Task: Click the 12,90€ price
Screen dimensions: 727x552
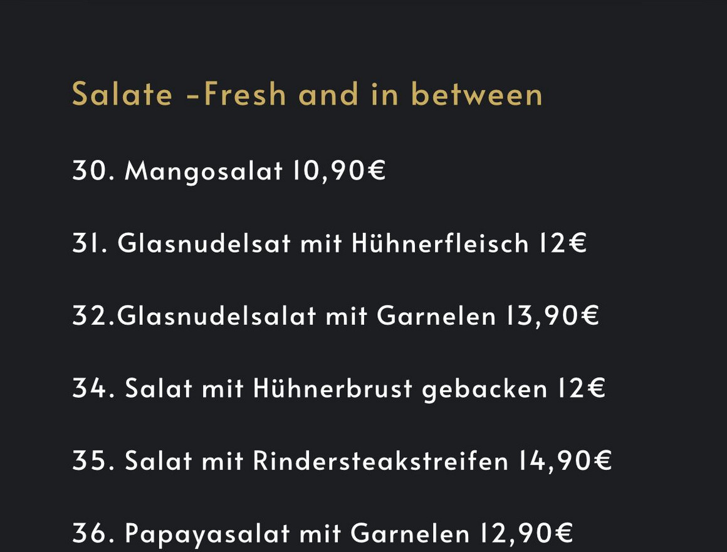Action: point(526,533)
